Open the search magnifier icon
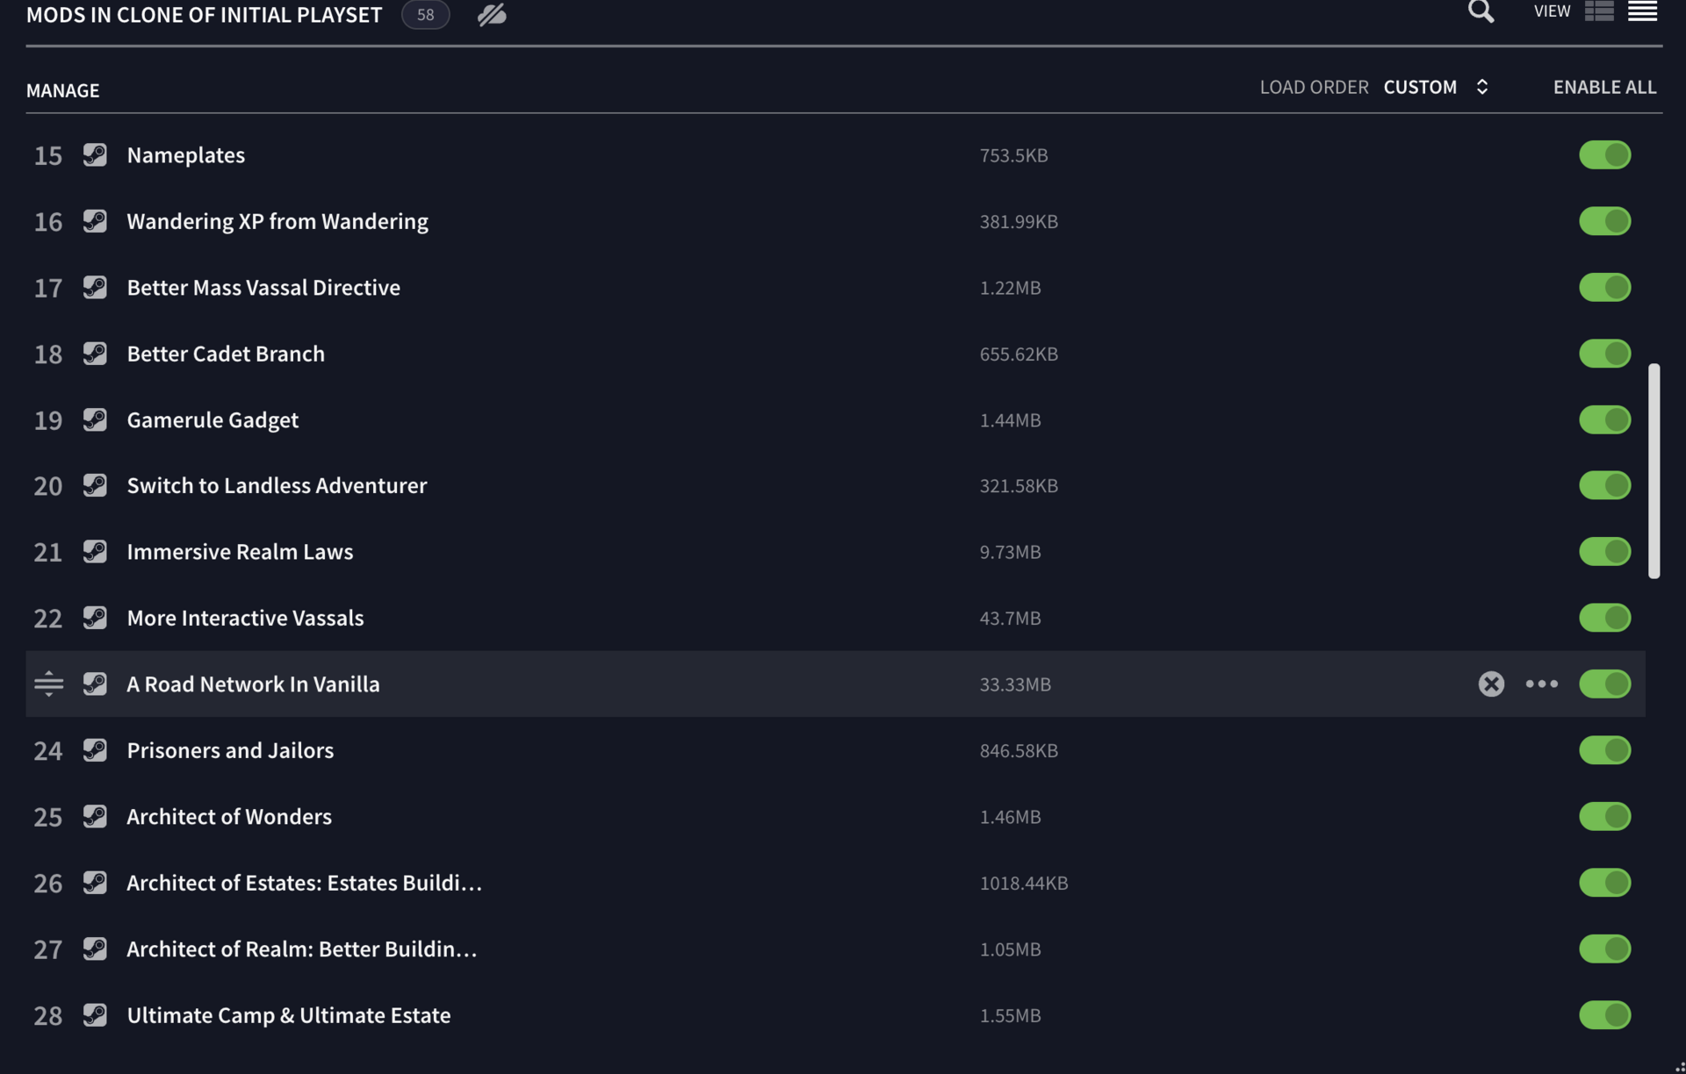 click(1481, 11)
